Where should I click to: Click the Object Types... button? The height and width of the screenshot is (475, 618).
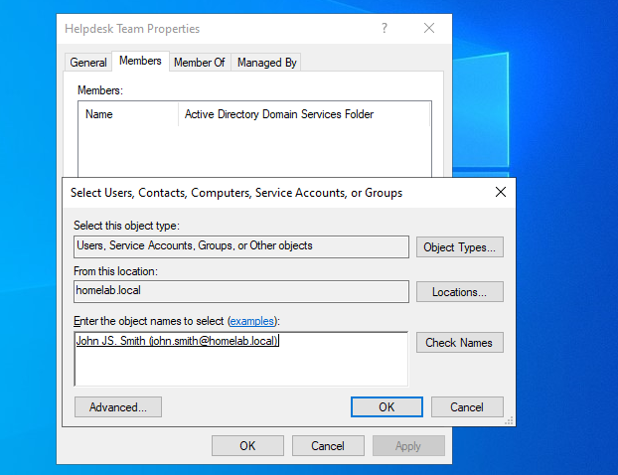(460, 247)
